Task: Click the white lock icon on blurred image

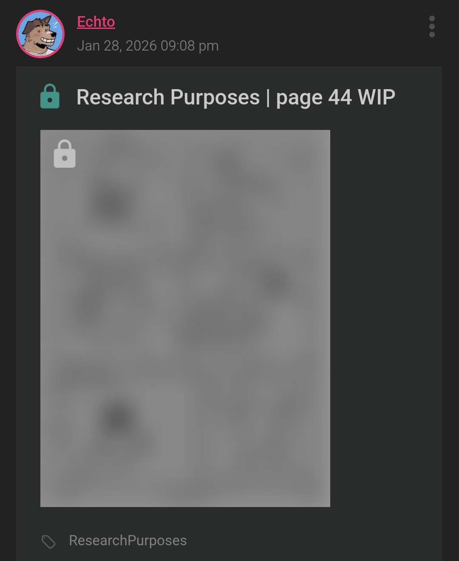Action: point(65,154)
